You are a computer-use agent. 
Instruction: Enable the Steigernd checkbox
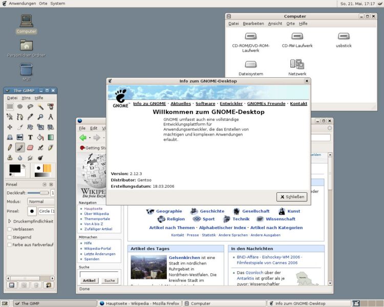tap(10, 237)
